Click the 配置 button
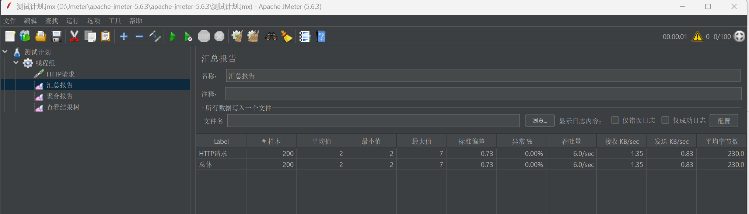 click(724, 121)
